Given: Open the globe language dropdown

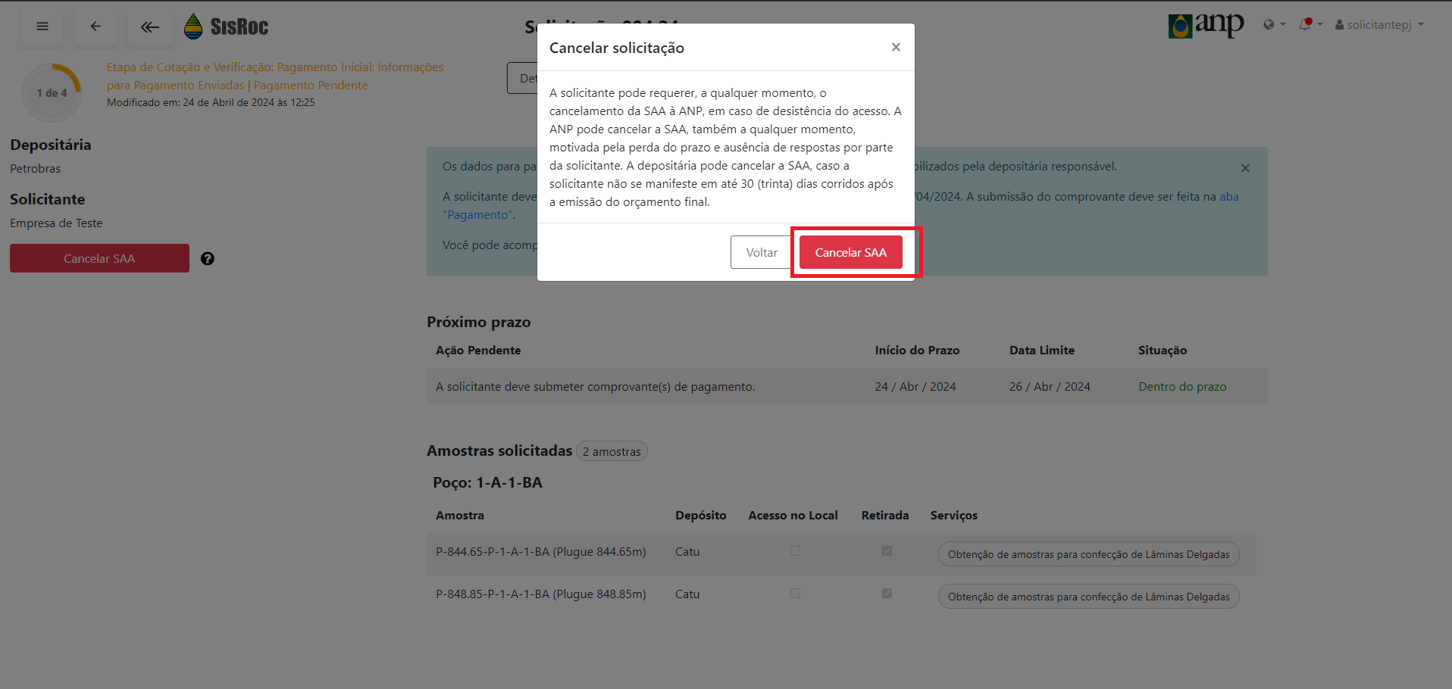Looking at the screenshot, I should point(1274,24).
